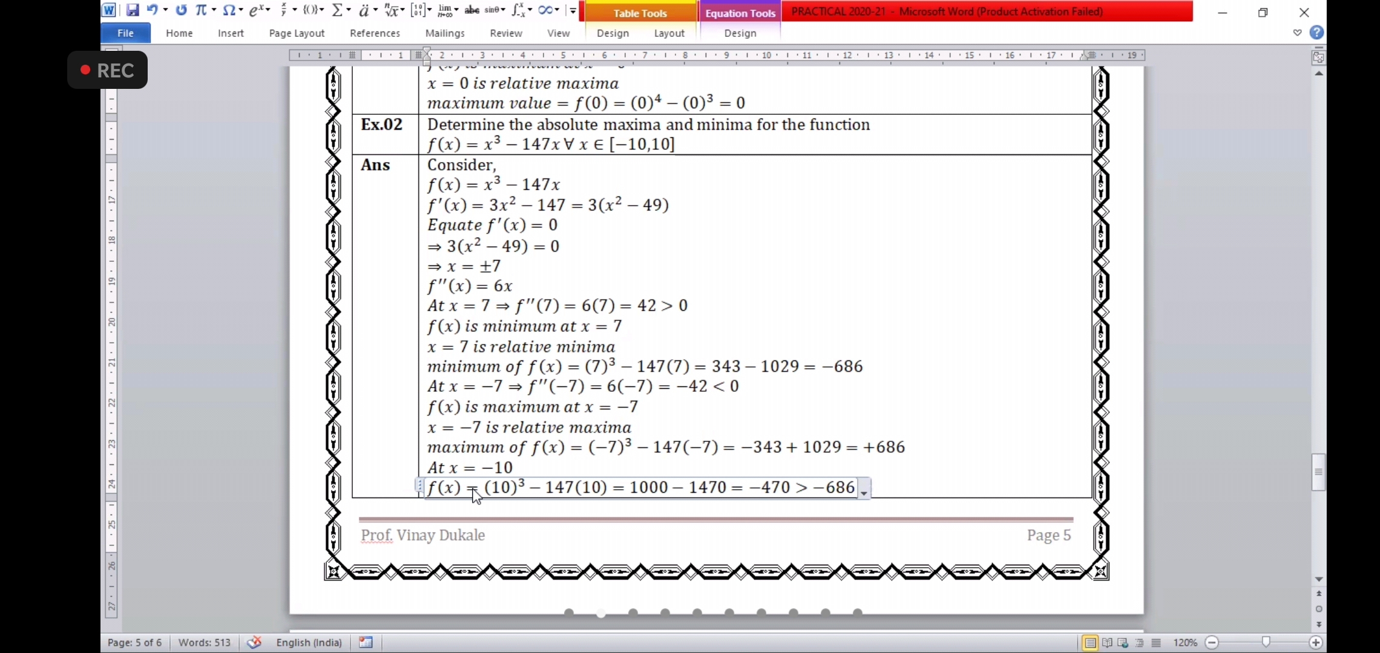Insert a summation large operator symbol

338,10
